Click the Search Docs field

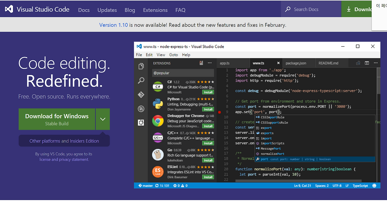pyautogui.click(x=311, y=9)
